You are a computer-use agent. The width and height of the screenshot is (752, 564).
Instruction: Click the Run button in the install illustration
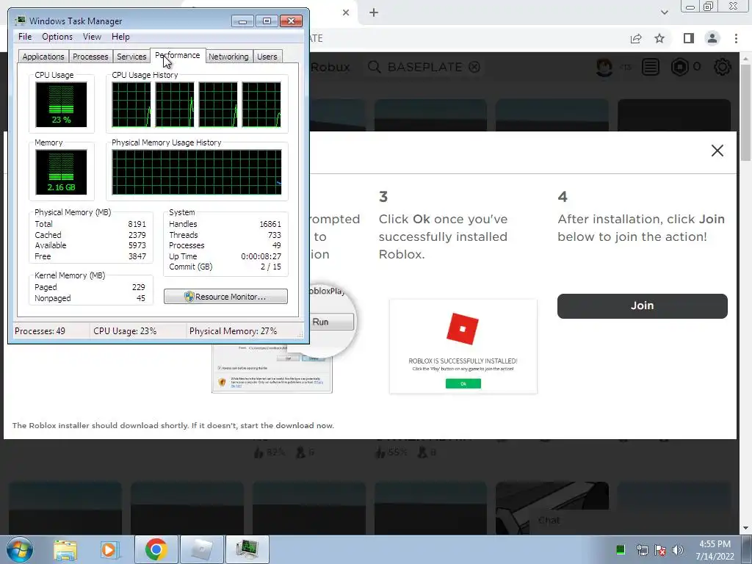(331, 322)
